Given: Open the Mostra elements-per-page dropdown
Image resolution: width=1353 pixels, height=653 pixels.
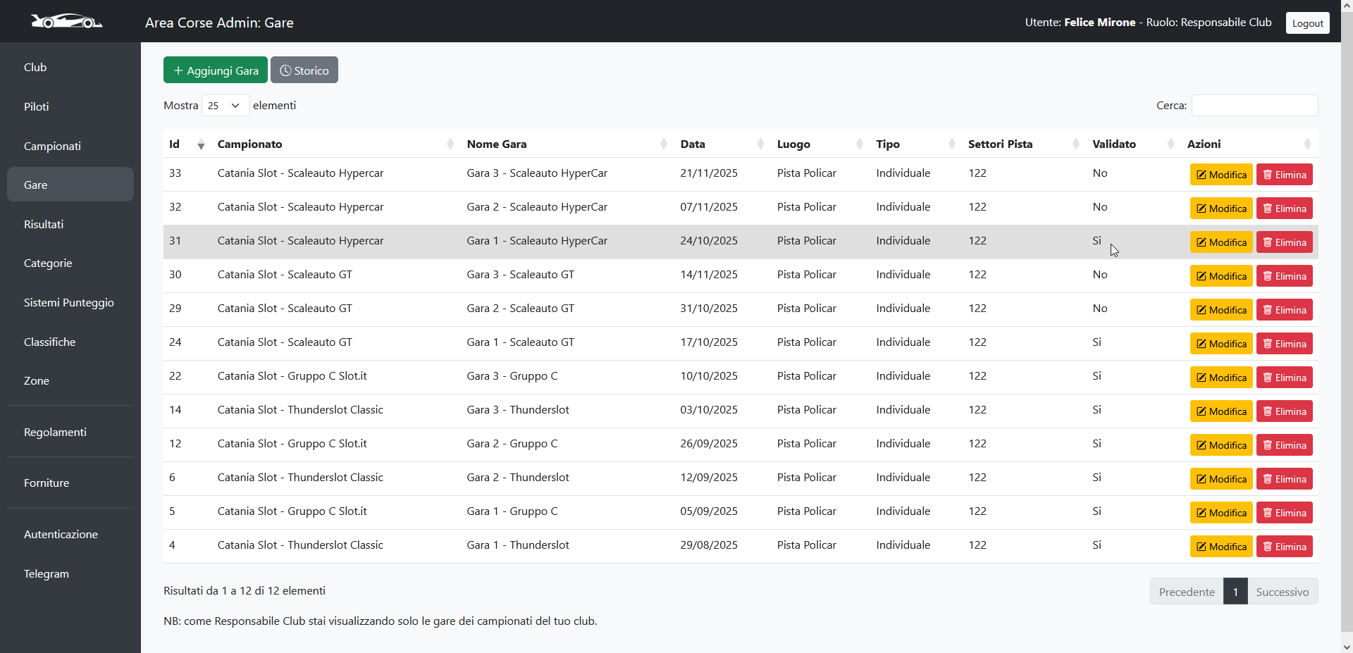Looking at the screenshot, I should click(224, 105).
